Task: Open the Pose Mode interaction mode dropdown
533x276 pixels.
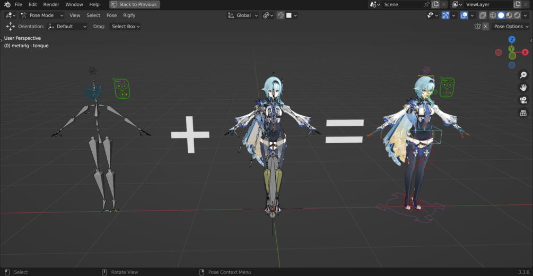Action: pos(41,15)
